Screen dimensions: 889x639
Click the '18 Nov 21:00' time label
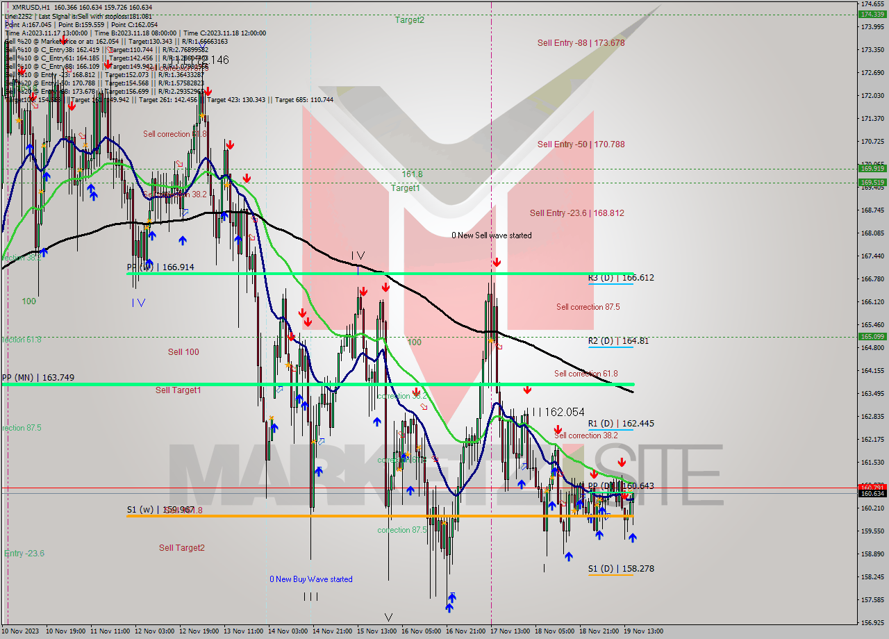(599, 631)
